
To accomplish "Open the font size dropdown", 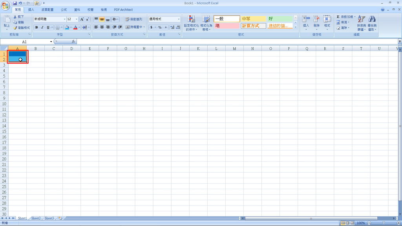I will coord(77,19).
